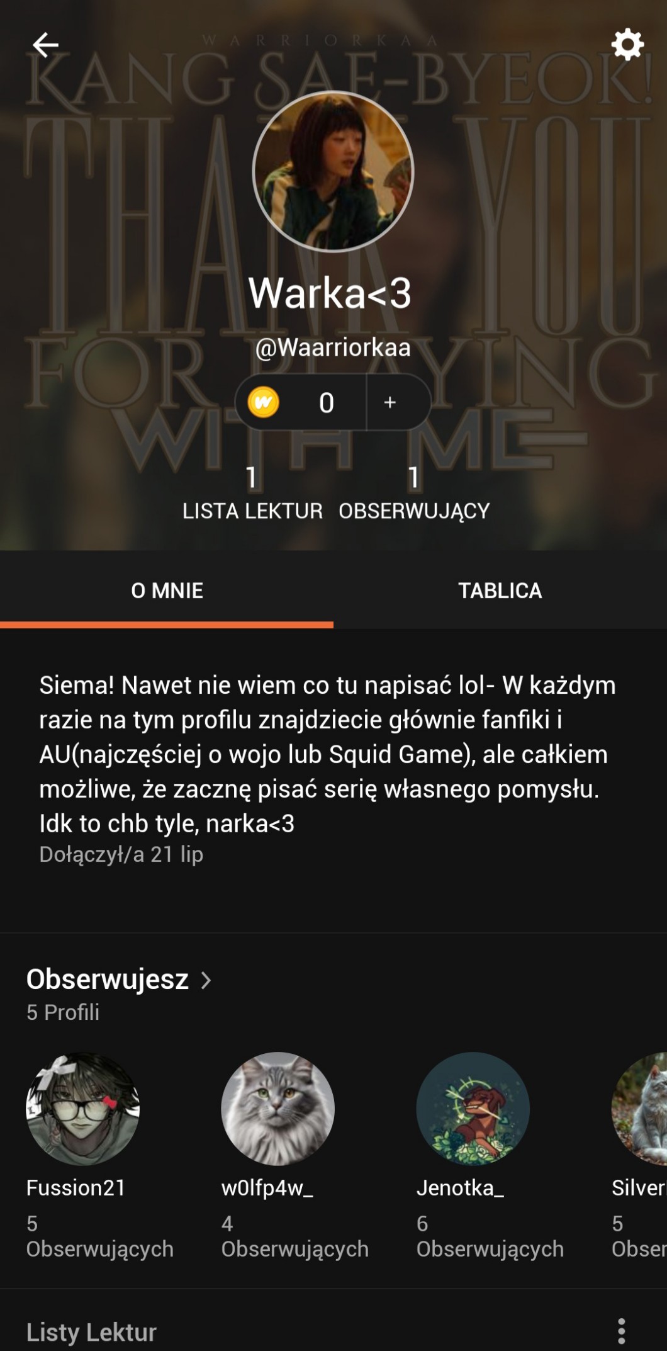
Task: Tap the w0lfp4w_ username
Action: [267, 1188]
